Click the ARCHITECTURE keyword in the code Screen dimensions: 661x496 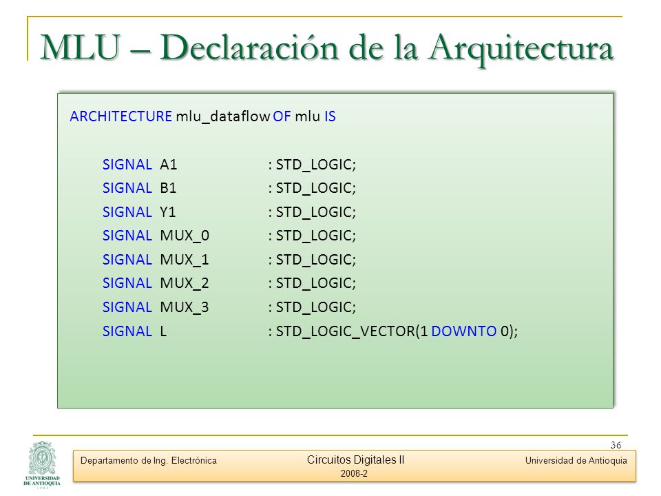120,116
